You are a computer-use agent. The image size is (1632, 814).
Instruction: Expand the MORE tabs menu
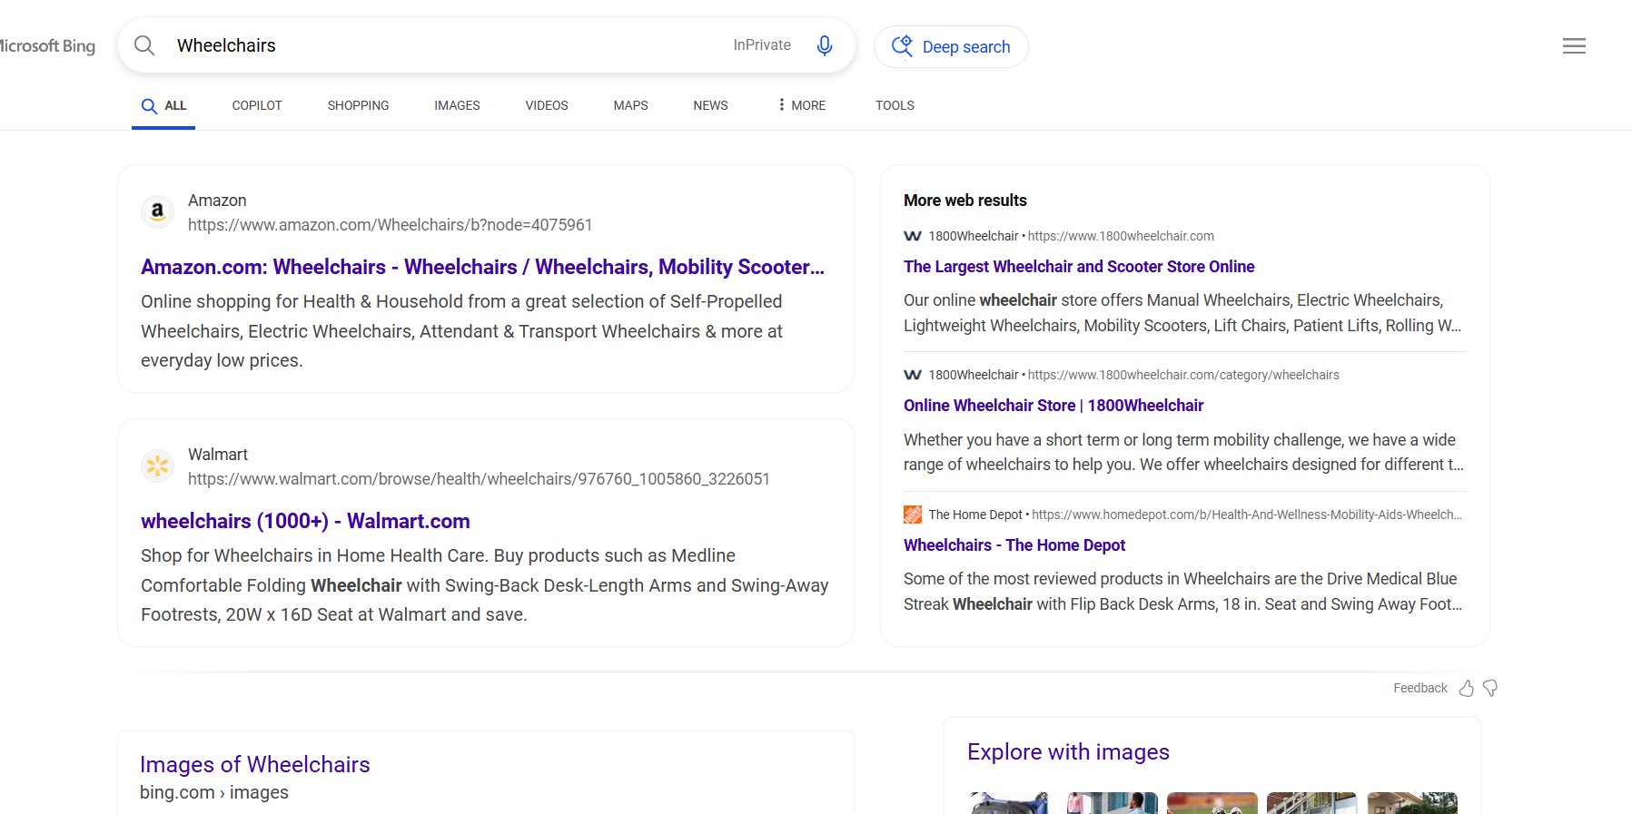click(x=801, y=105)
